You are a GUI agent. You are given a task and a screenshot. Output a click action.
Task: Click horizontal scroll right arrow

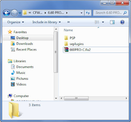126,98
